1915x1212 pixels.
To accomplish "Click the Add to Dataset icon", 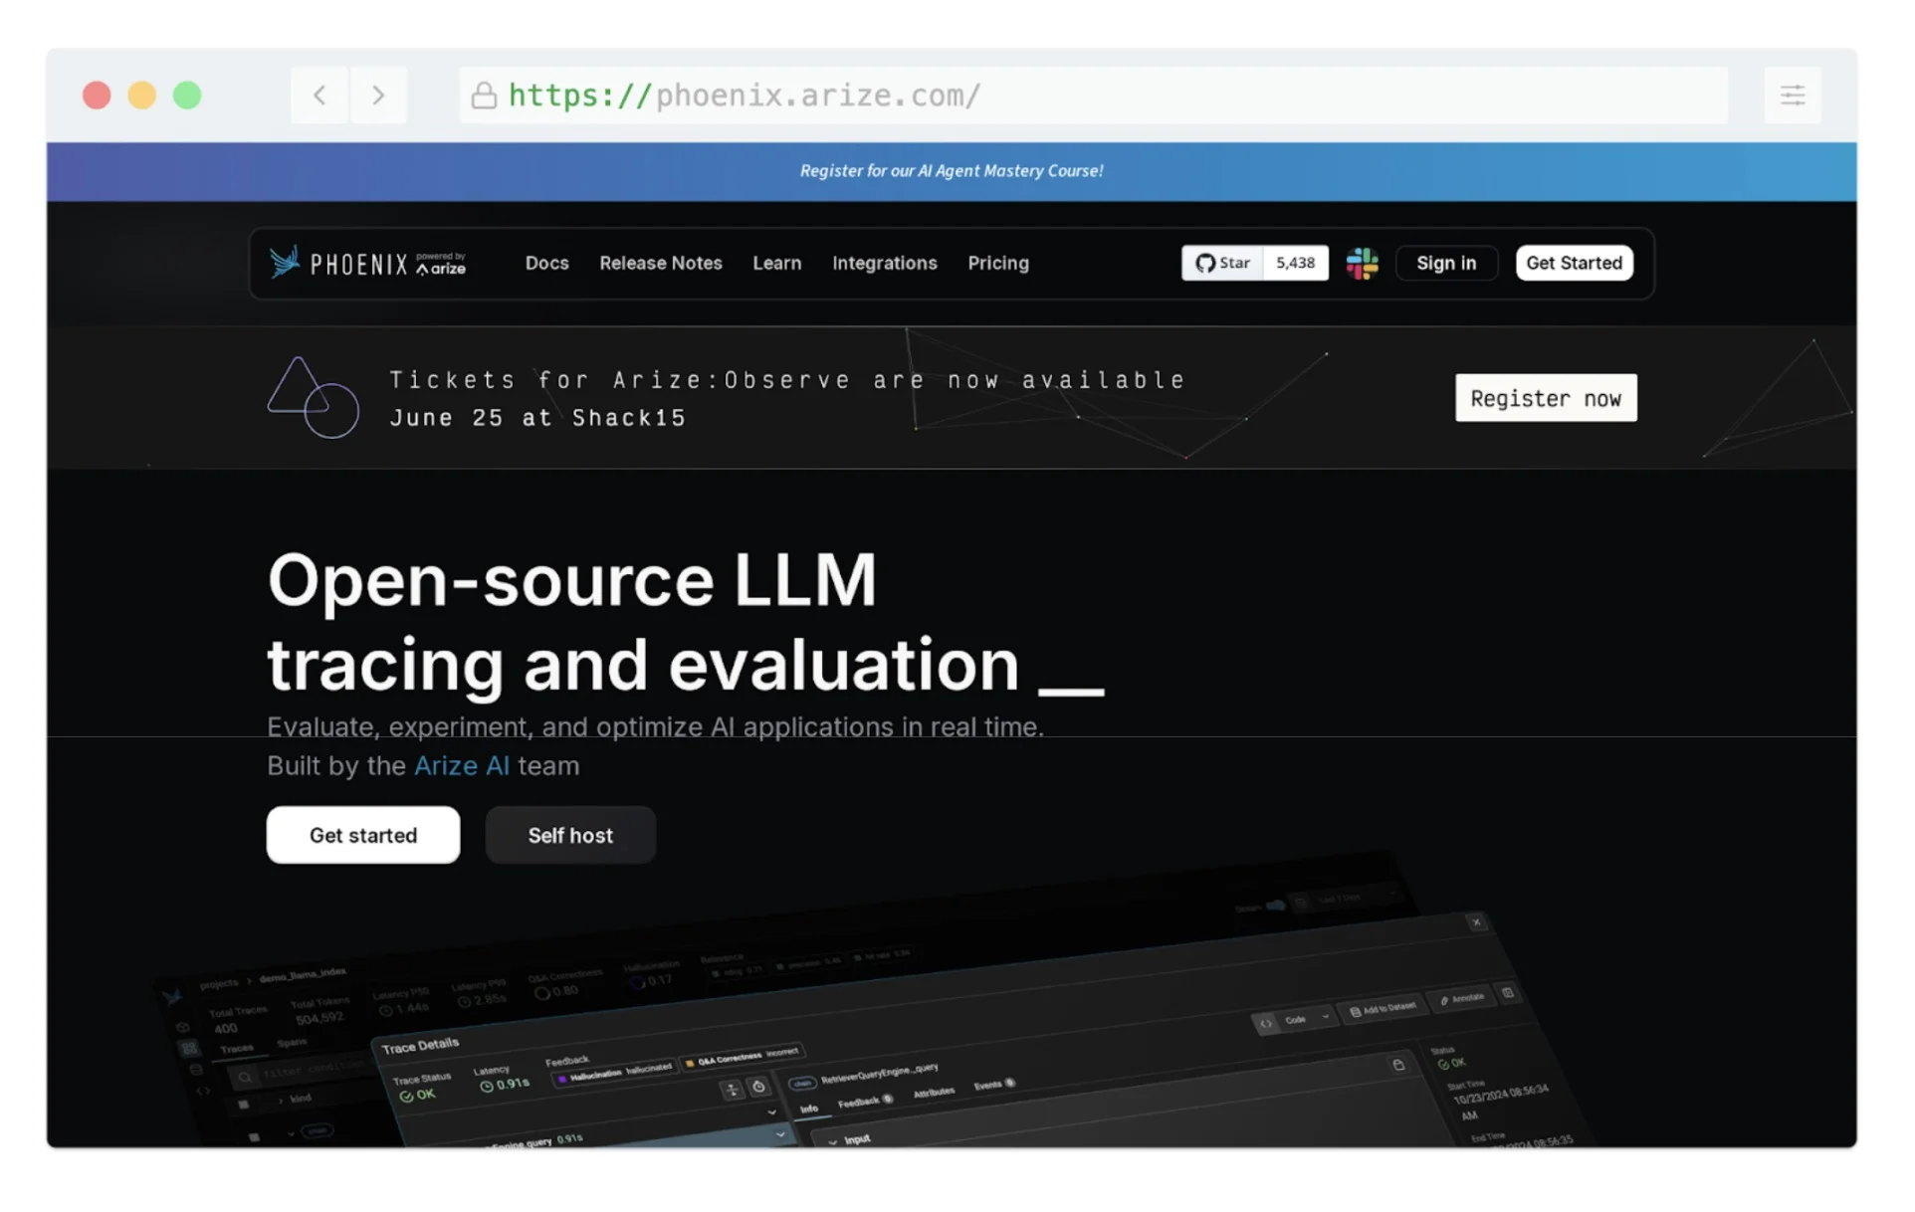I will pos(1356,1011).
